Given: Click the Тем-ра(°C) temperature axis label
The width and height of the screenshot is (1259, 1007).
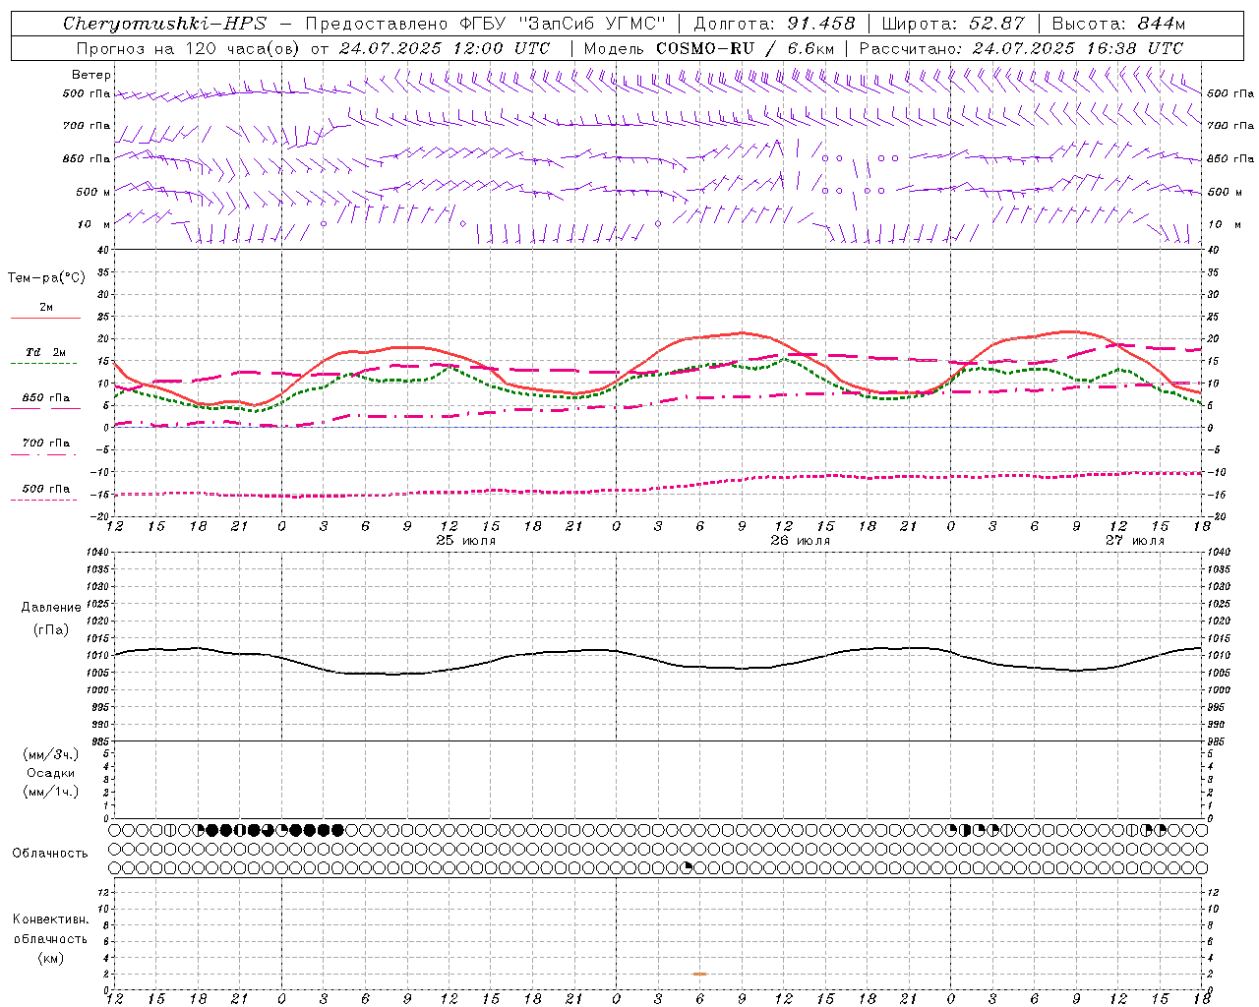Looking at the screenshot, I should [46, 278].
